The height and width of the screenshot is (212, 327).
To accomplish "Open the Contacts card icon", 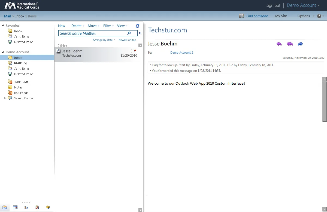I will (x=26, y=207).
